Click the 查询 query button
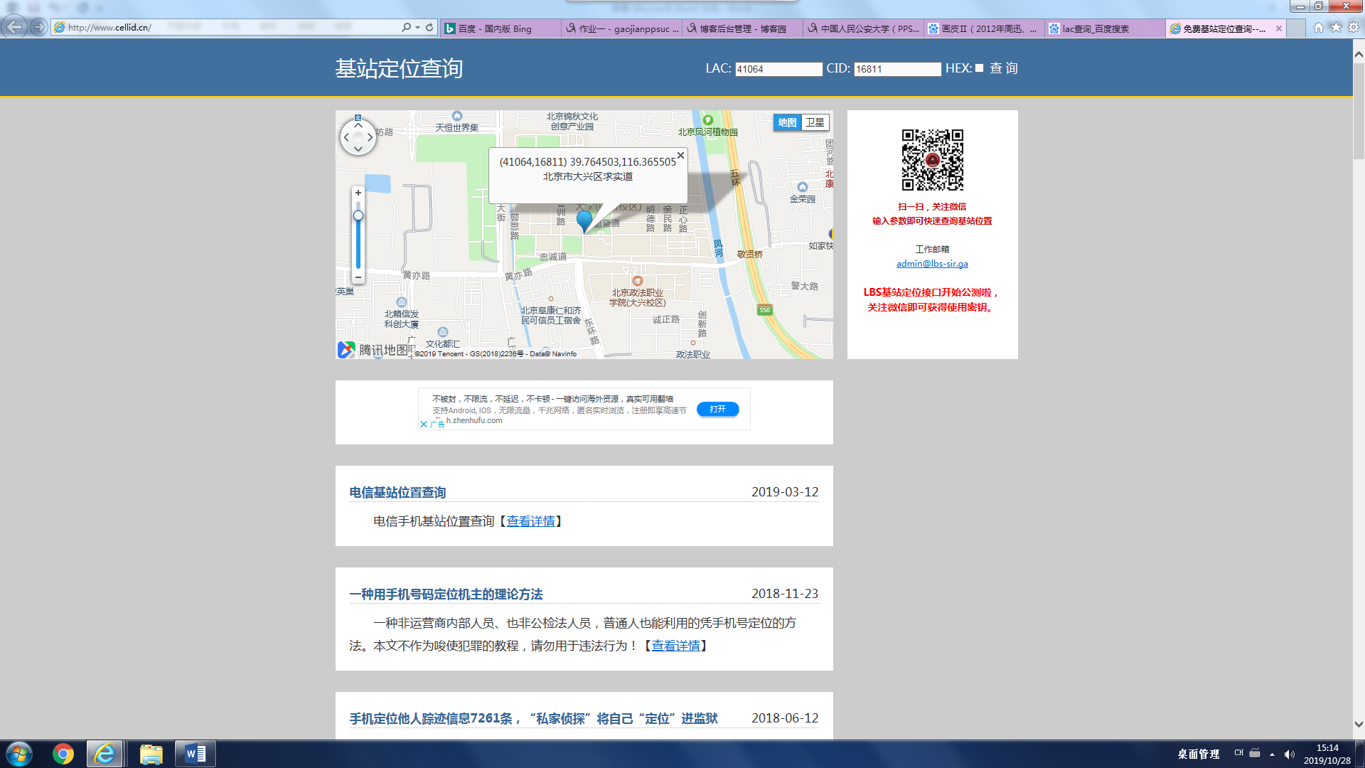1365x768 pixels. [x=1004, y=68]
